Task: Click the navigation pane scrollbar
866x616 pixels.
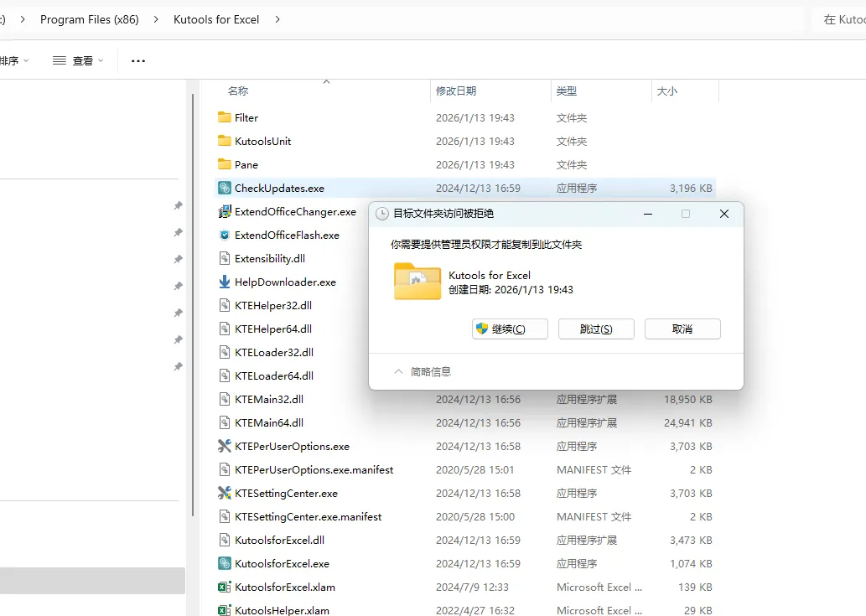Action: [x=193, y=305]
